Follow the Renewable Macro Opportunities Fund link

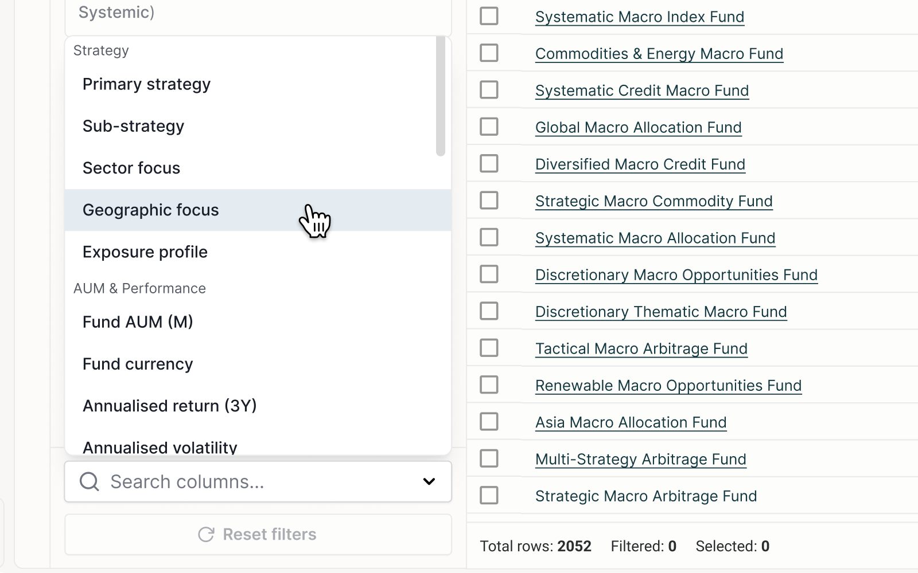coord(668,386)
